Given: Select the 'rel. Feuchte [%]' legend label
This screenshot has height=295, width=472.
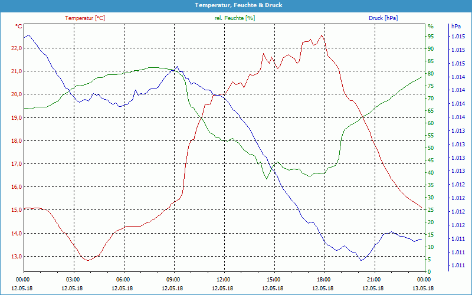Looking at the screenshot, I should tap(235, 18).
